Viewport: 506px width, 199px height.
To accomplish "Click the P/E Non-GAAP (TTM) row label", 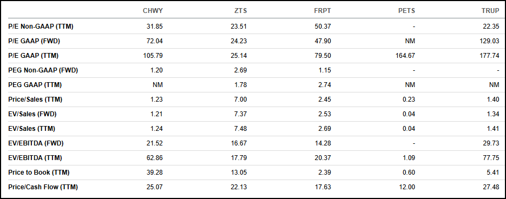I will coord(41,26).
